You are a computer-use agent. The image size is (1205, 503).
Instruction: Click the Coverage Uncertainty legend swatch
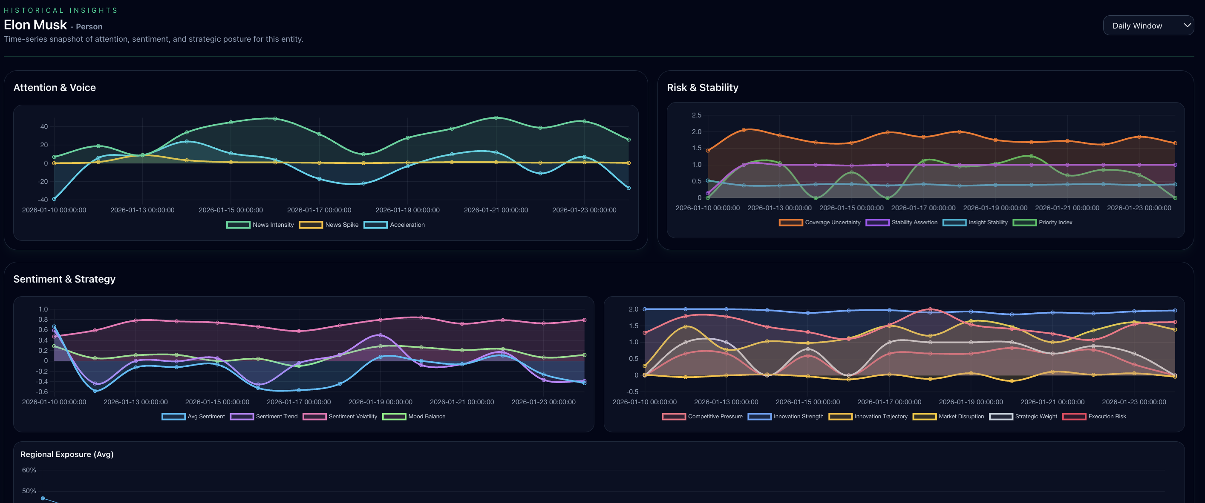(x=790, y=222)
